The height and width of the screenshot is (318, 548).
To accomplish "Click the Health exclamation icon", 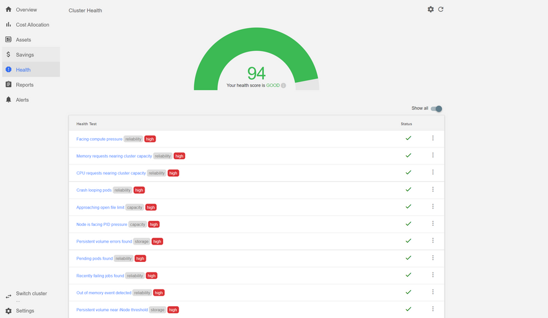I will point(8,70).
